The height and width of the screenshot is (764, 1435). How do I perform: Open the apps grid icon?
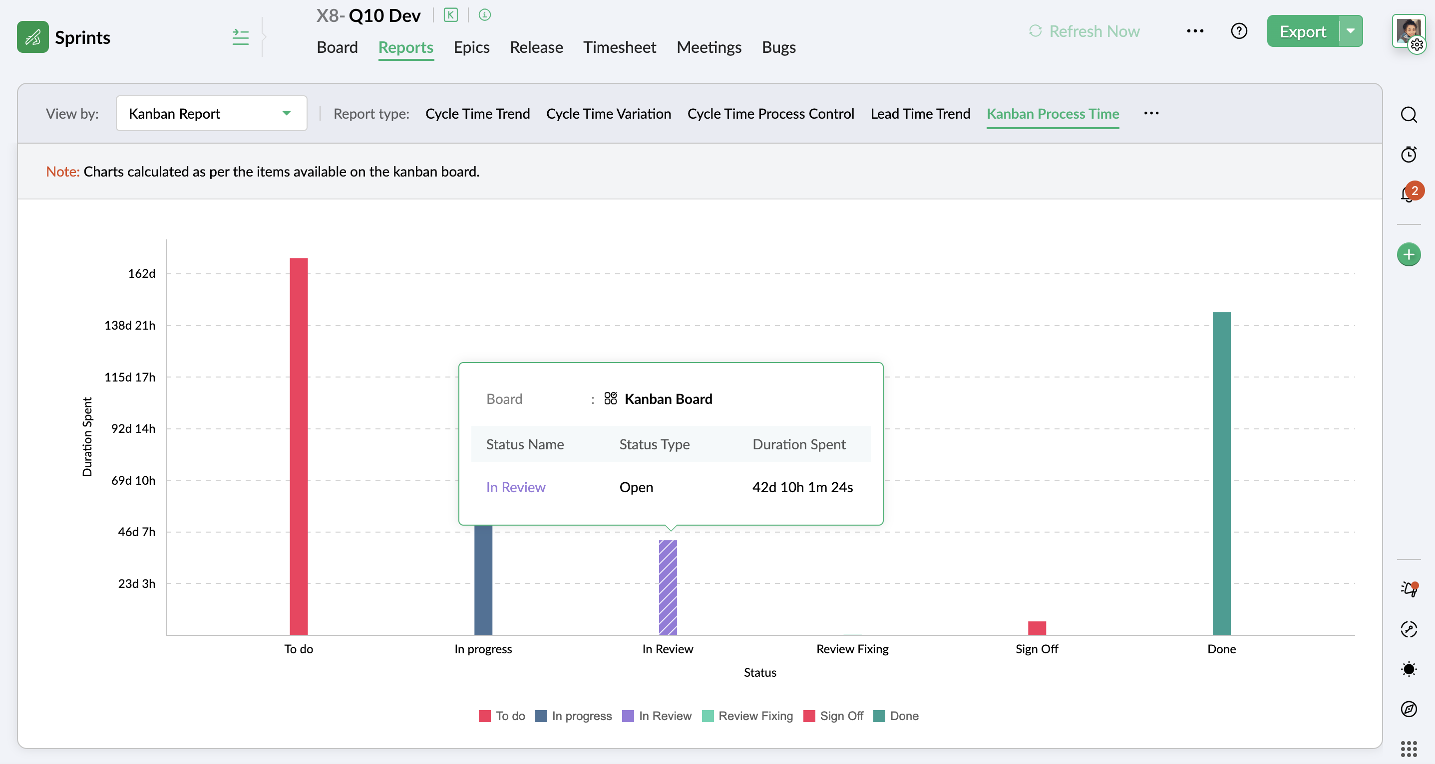point(1408,749)
